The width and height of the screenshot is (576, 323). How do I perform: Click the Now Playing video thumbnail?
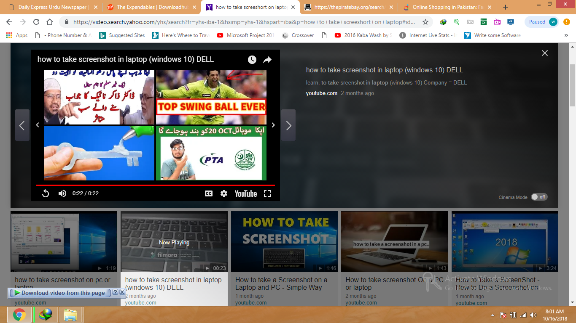tap(174, 242)
